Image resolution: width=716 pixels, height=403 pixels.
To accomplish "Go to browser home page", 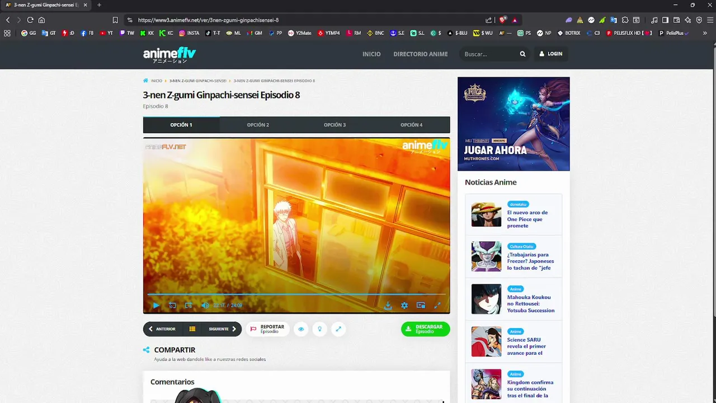I will coord(41,20).
